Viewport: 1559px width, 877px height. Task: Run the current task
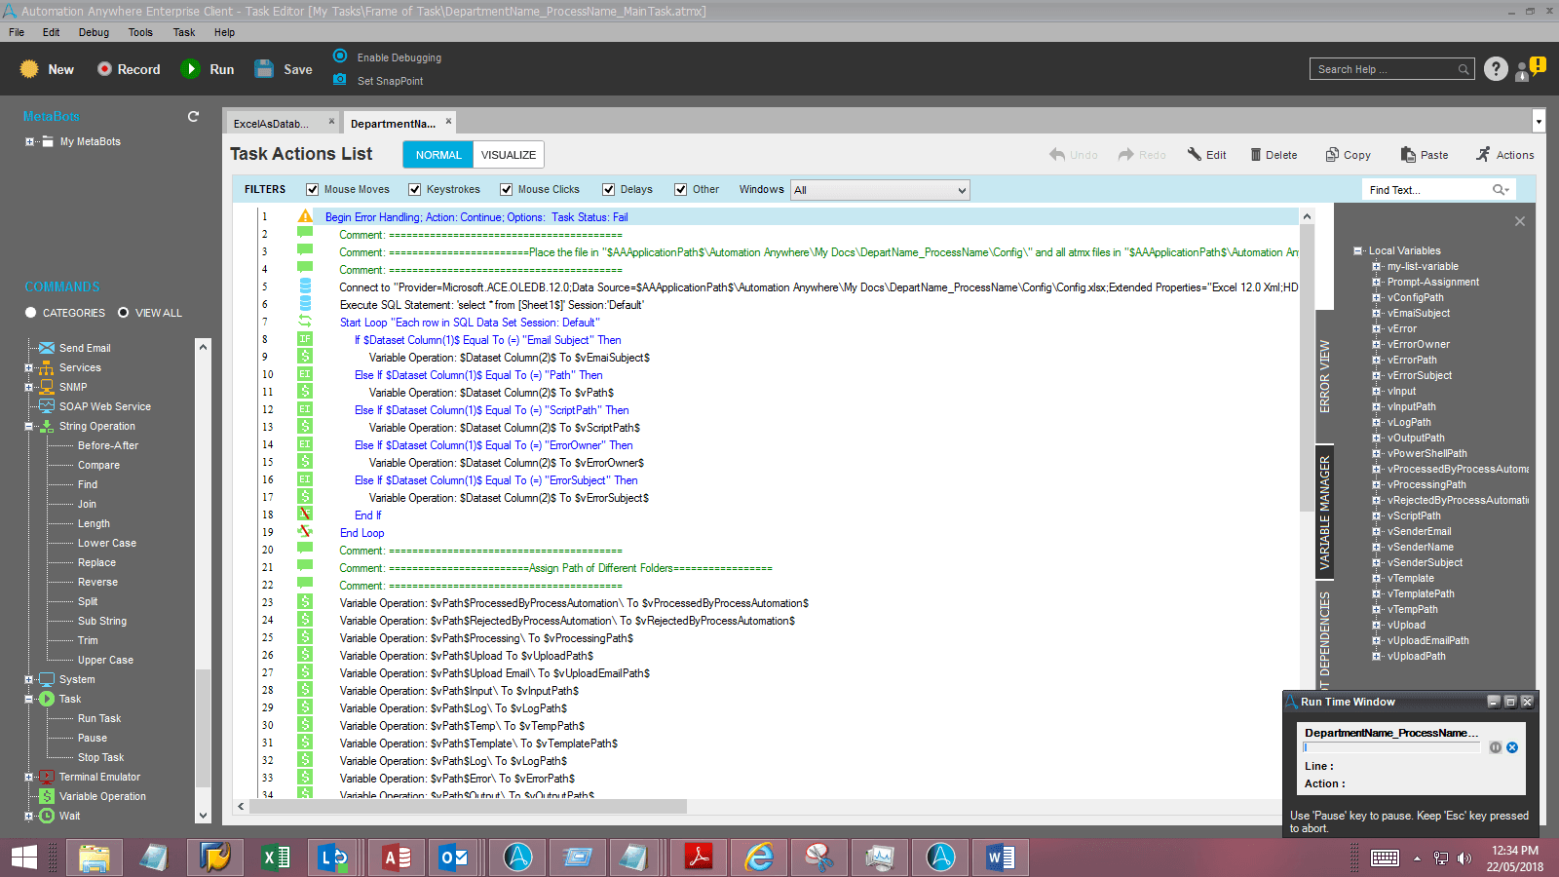pos(209,69)
